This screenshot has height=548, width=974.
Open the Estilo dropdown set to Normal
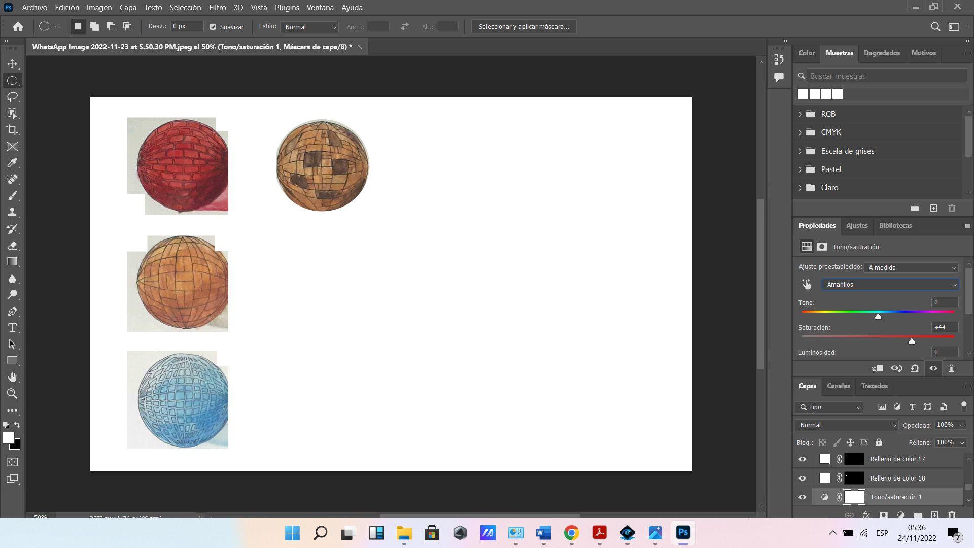point(309,27)
